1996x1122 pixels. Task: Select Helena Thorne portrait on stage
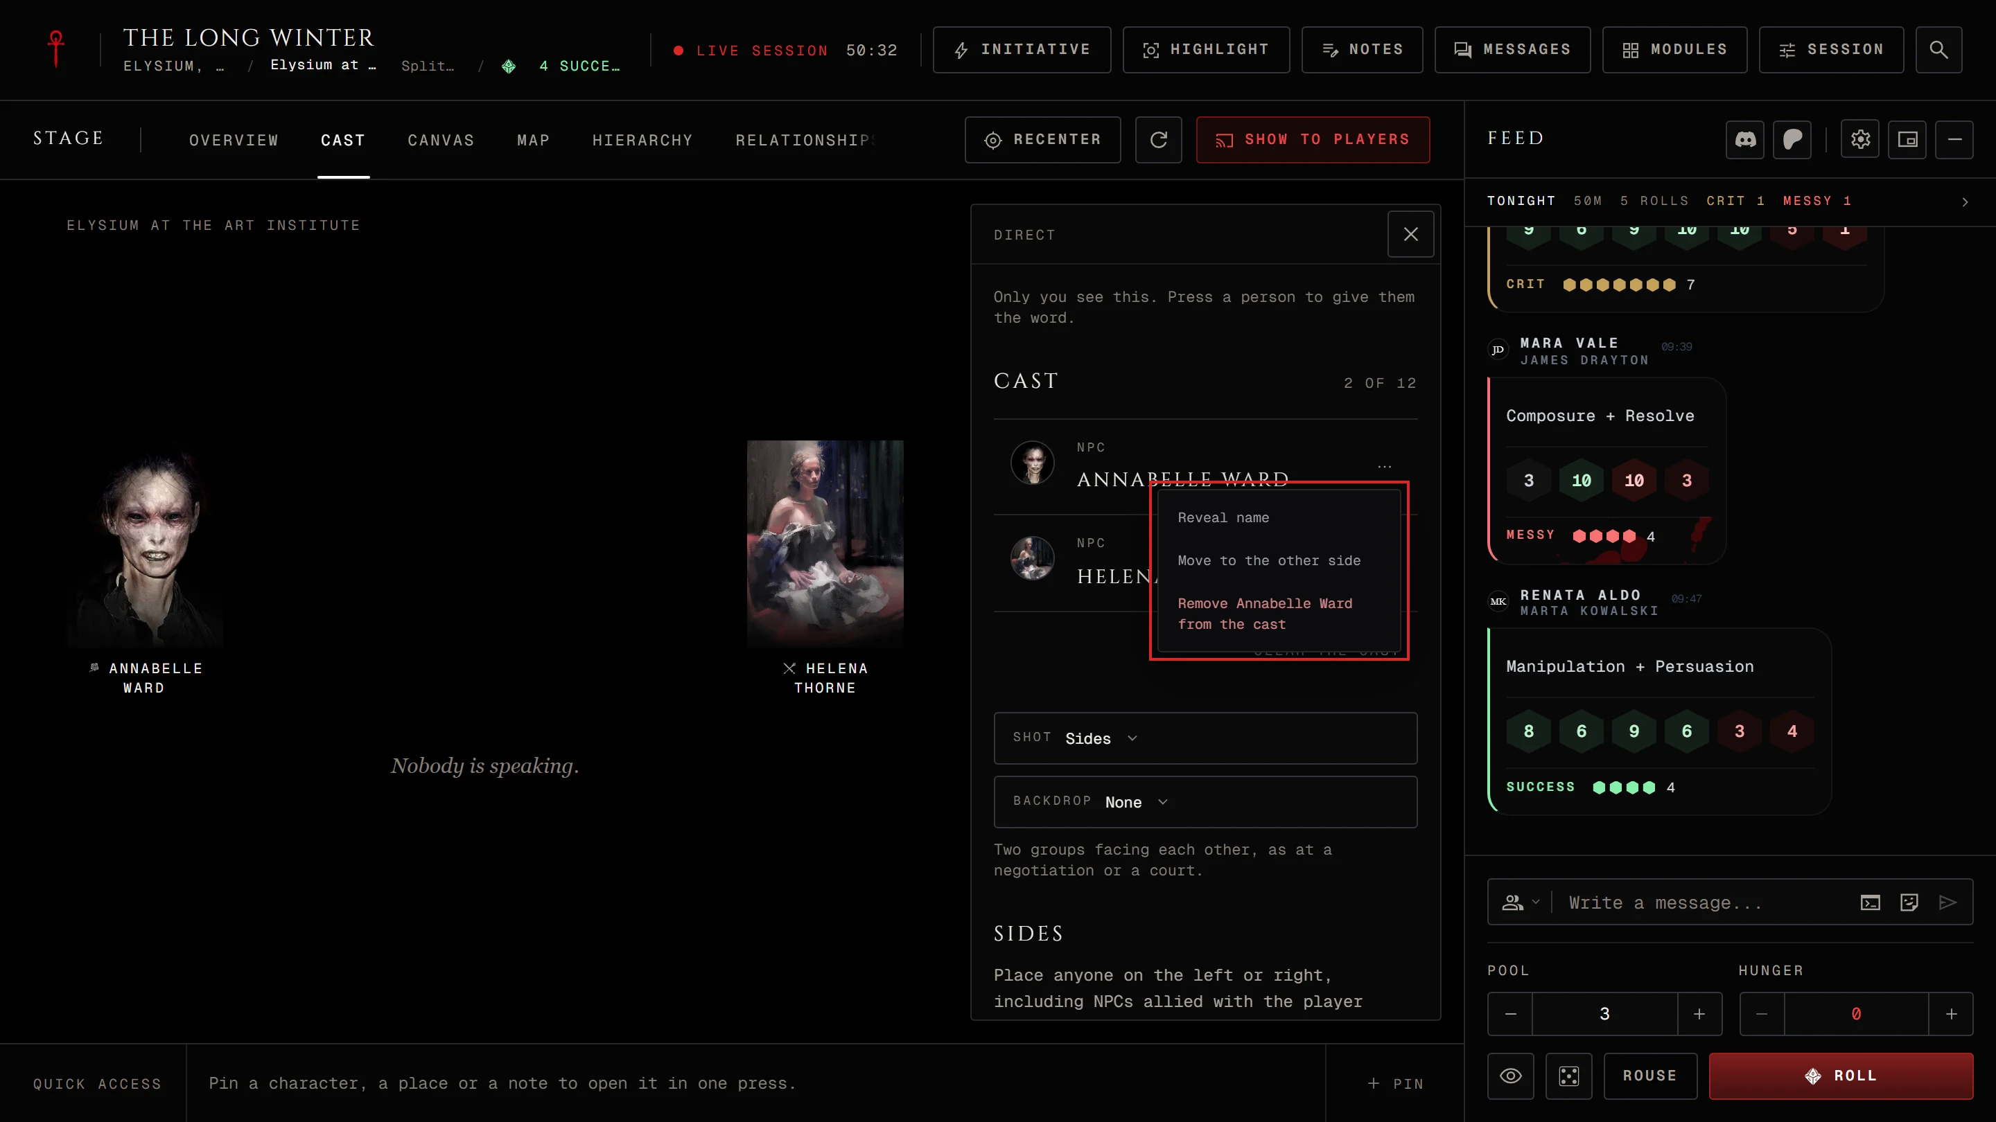825,544
